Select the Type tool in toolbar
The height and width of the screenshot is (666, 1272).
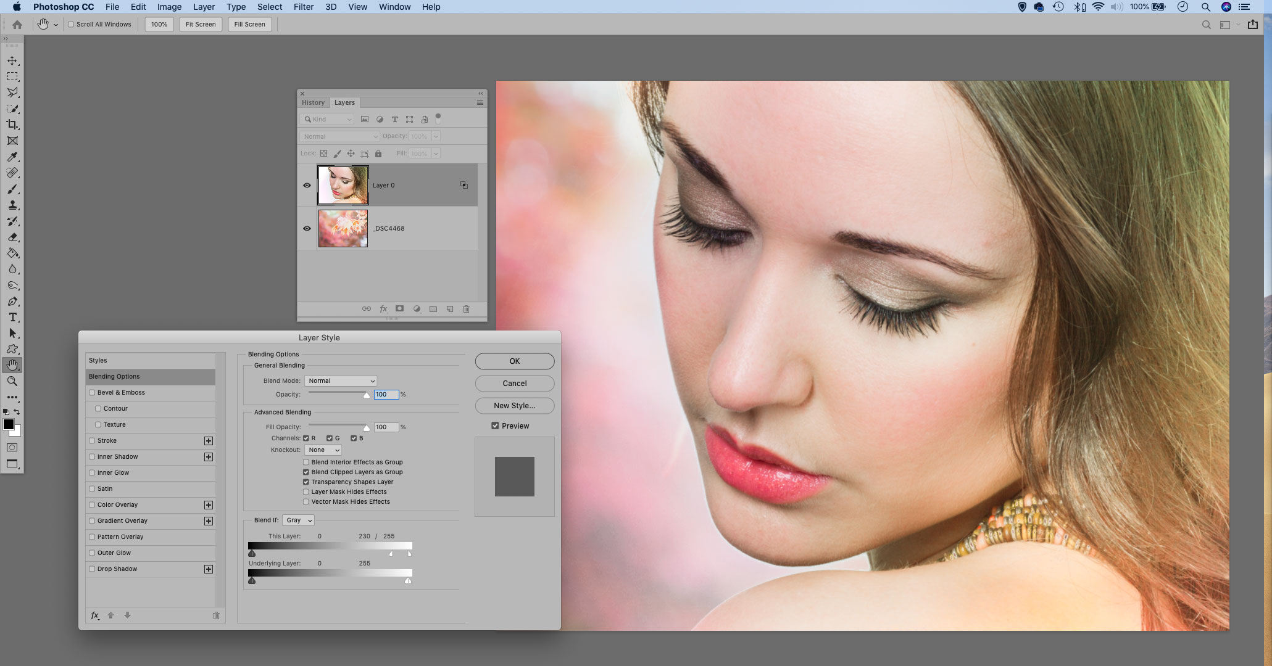(x=12, y=316)
